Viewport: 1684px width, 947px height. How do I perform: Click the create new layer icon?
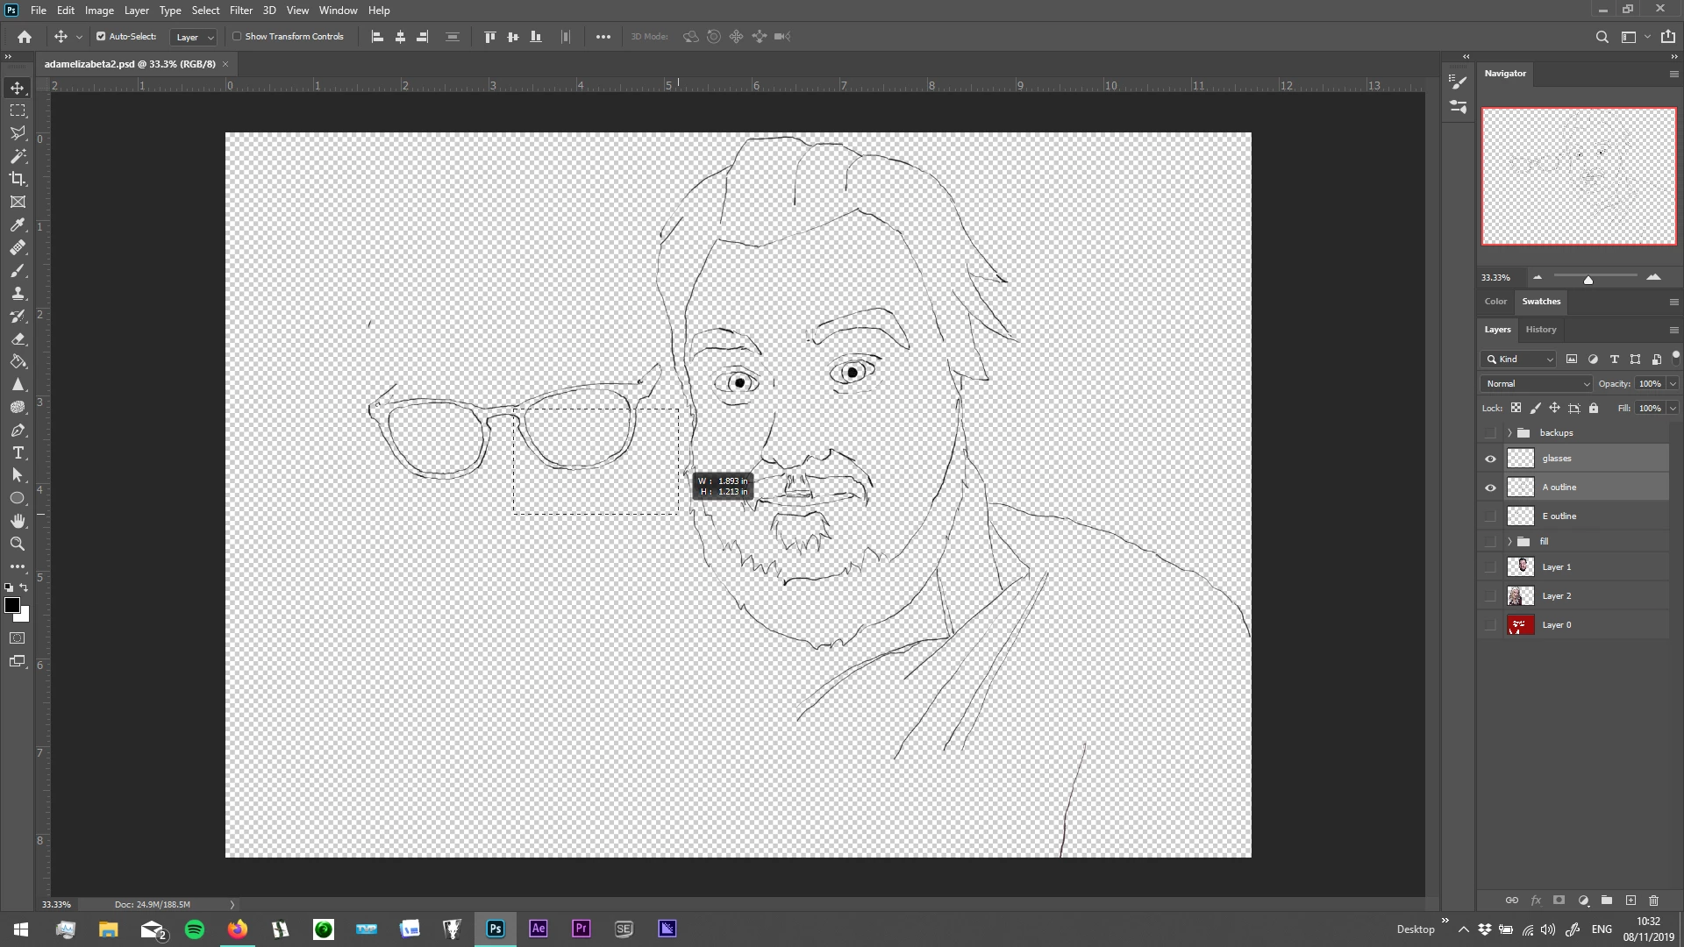(1630, 901)
